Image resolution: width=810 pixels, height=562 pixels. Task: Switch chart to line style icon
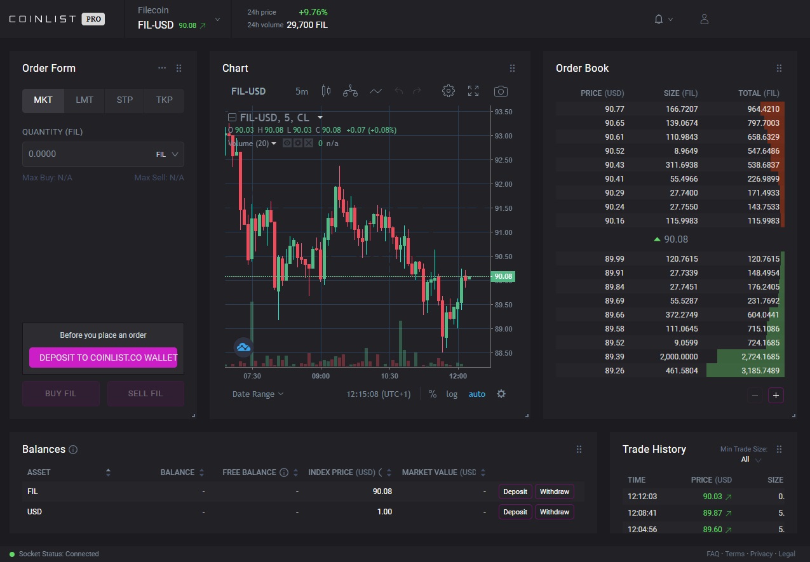pos(375,91)
